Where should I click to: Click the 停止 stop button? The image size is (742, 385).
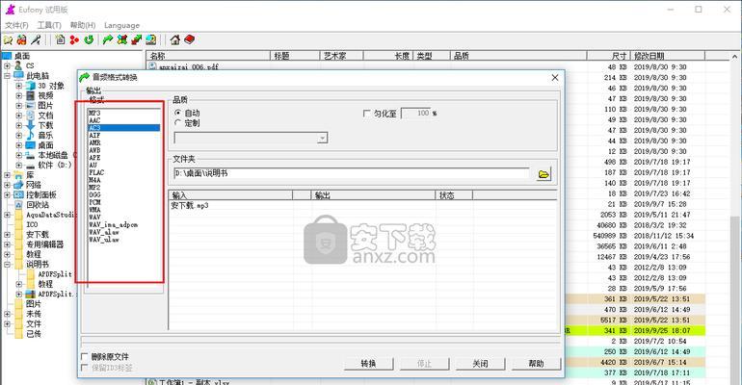[x=424, y=363]
